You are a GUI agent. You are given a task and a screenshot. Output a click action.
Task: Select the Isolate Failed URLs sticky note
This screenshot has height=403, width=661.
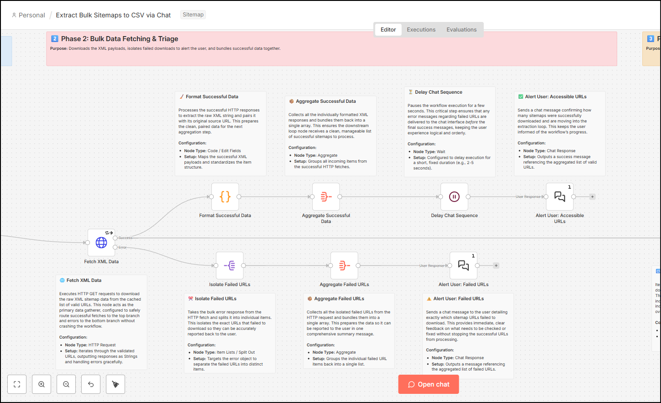coord(230,333)
